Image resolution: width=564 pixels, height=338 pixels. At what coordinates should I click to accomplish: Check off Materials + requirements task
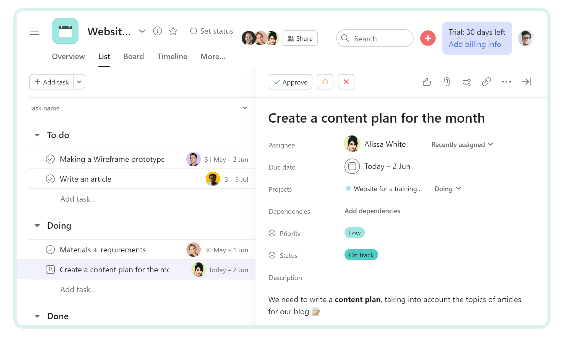pyautogui.click(x=50, y=250)
